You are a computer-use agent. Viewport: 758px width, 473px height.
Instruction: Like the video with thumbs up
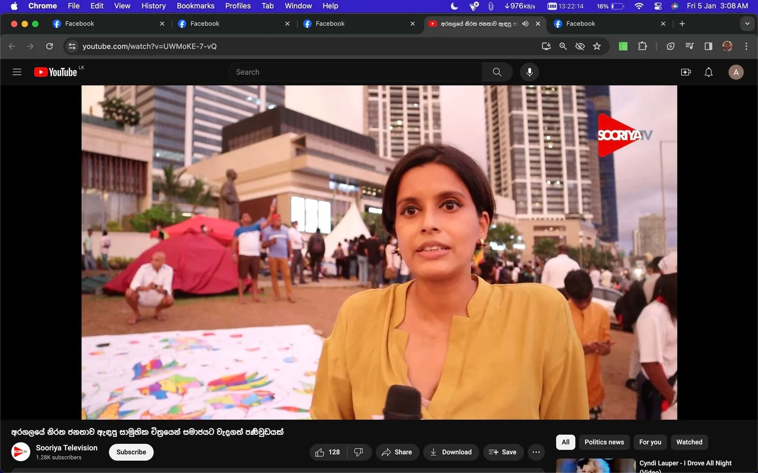pos(328,452)
